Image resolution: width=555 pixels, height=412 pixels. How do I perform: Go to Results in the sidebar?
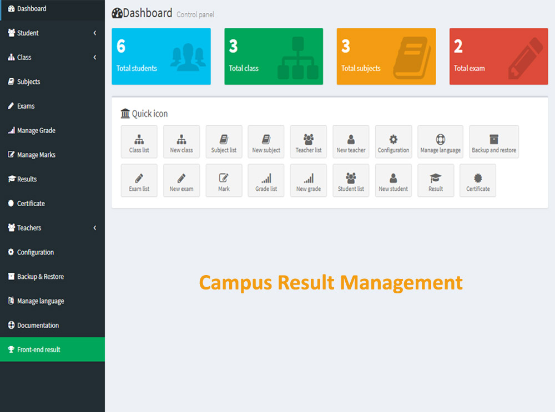(x=52, y=179)
